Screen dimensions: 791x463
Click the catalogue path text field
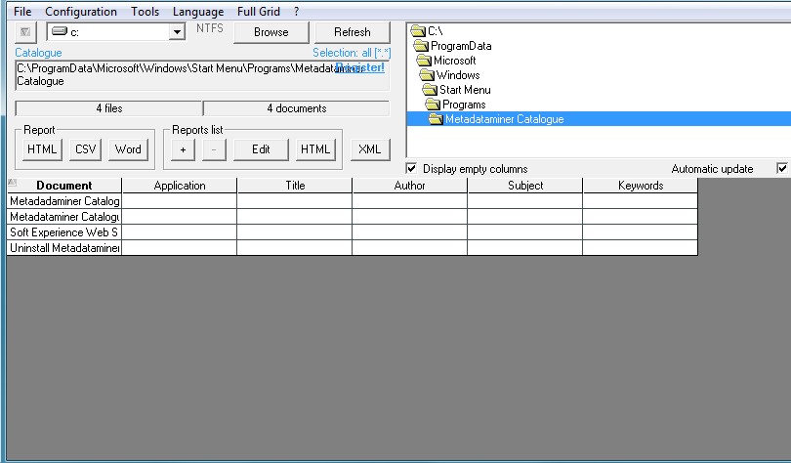[x=202, y=75]
